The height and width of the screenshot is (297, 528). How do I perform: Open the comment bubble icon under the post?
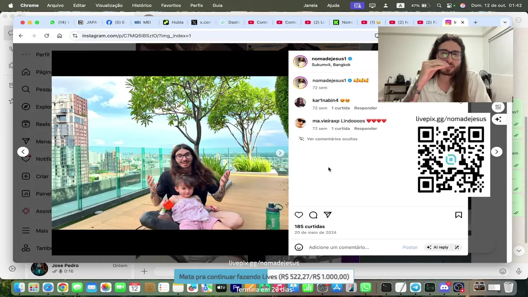coord(313,215)
